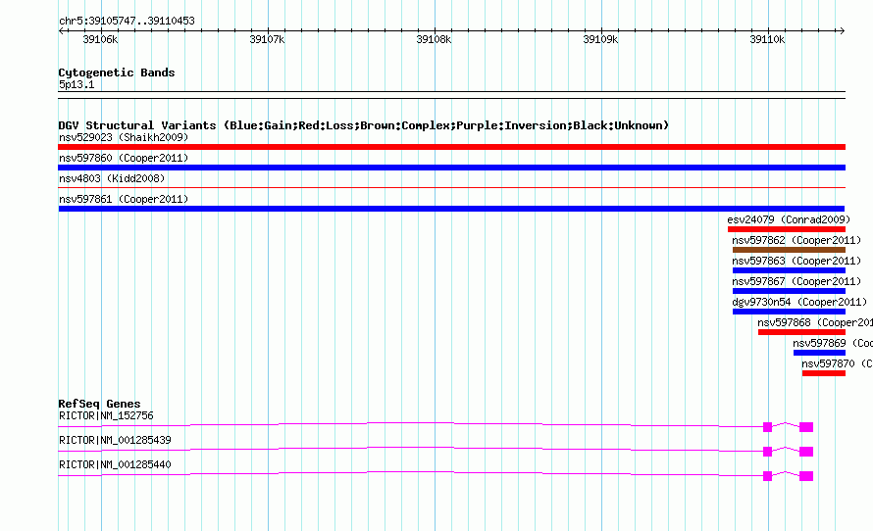Click the larger second exon of NM_152756

tap(806, 427)
